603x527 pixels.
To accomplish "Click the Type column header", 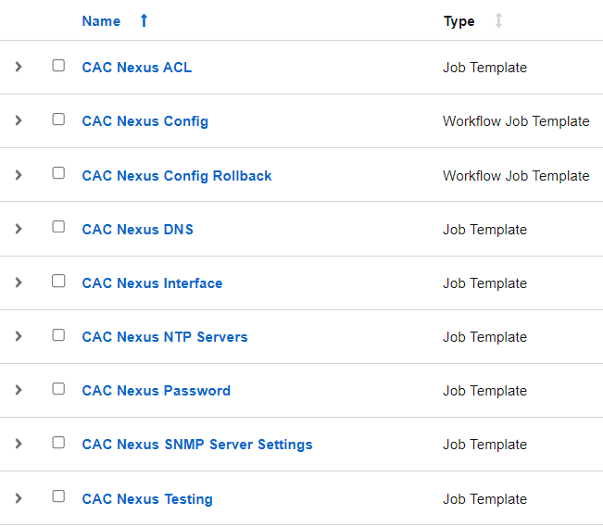I will pyautogui.click(x=459, y=21).
